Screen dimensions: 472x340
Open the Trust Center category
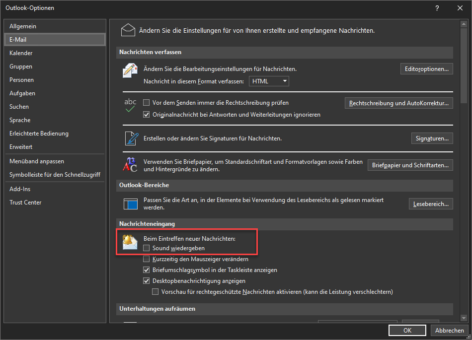[x=55, y=203]
